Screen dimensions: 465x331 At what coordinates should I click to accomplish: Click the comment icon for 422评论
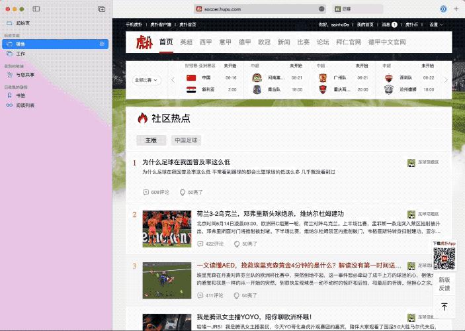point(200,244)
